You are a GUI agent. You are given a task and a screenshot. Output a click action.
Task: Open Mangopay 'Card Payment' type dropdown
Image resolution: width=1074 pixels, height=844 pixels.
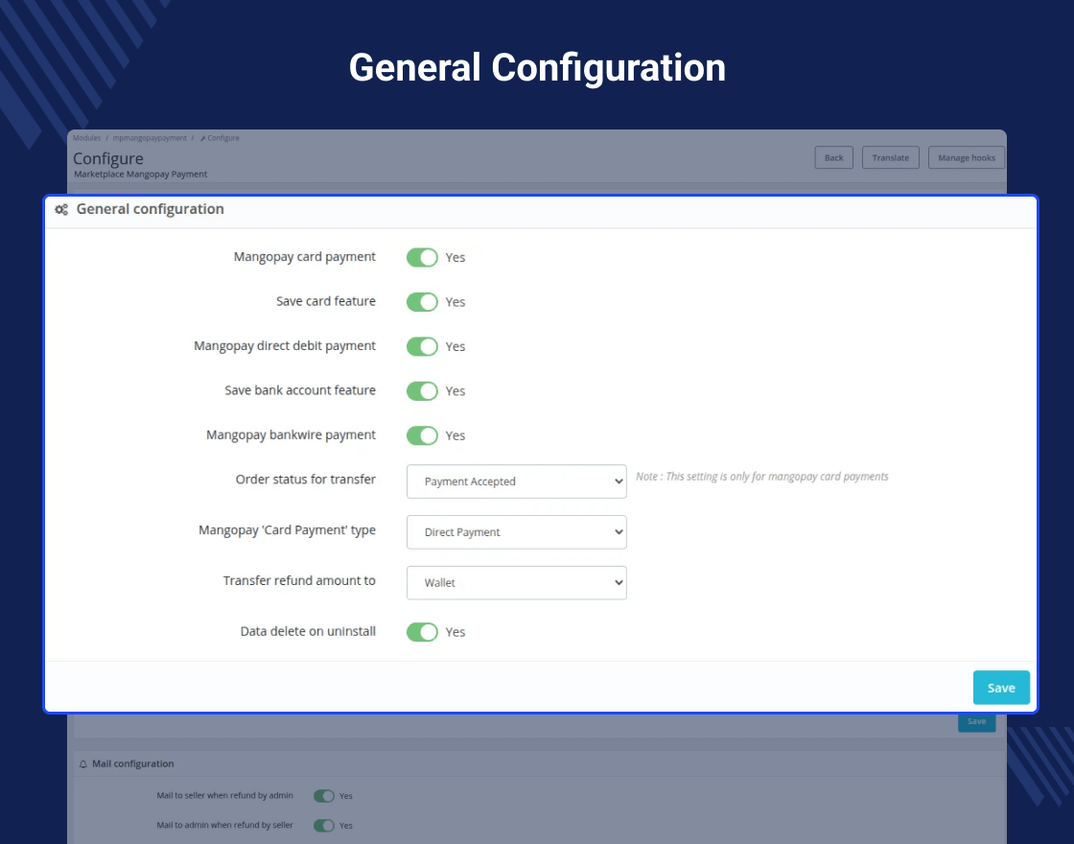(517, 532)
